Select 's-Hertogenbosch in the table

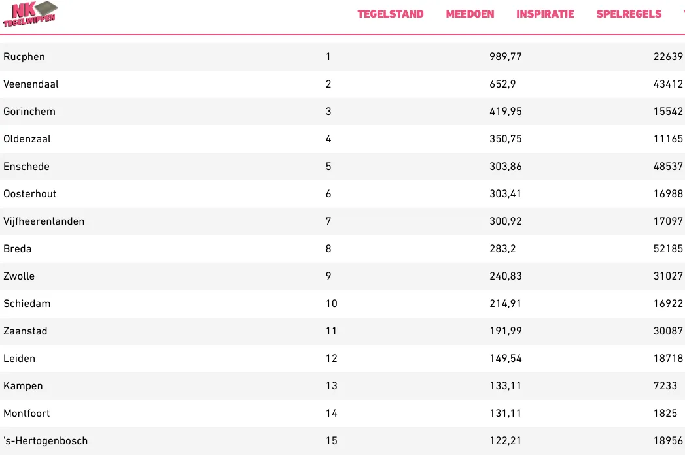tap(45, 441)
